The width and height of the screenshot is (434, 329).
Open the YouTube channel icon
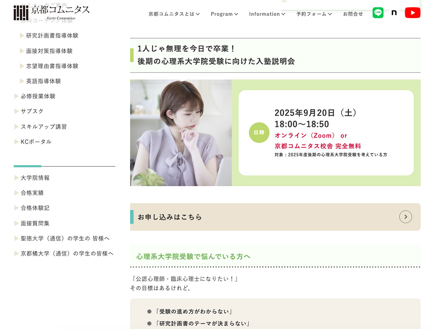[412, 13]
